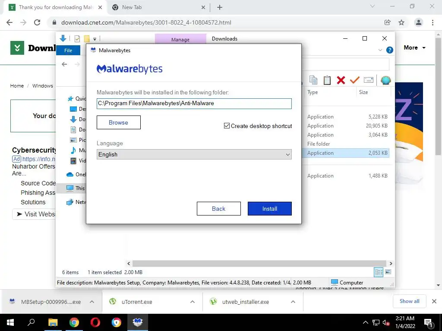Click the blue down arrow quick access icon
Screen dimensions: 442x331
(63, 38)
